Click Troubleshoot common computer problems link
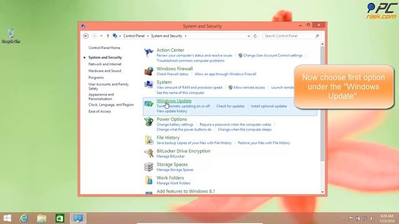399x224 pixels. 191,60
